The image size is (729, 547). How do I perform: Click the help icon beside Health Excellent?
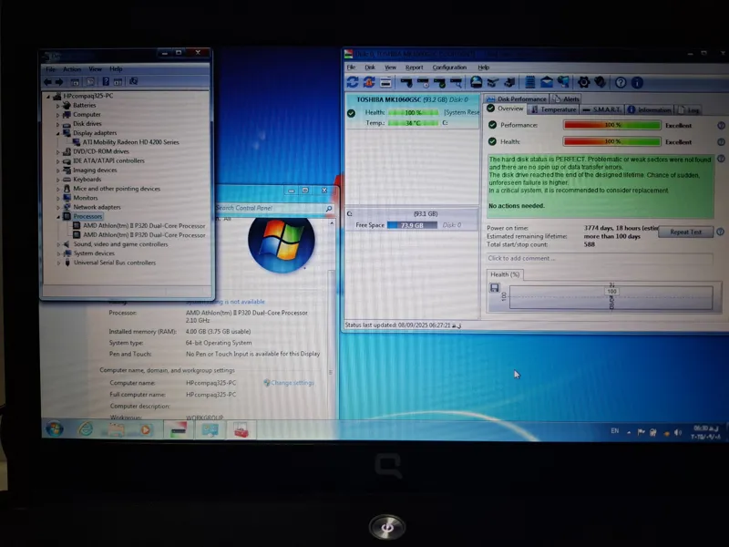(721, 142)
